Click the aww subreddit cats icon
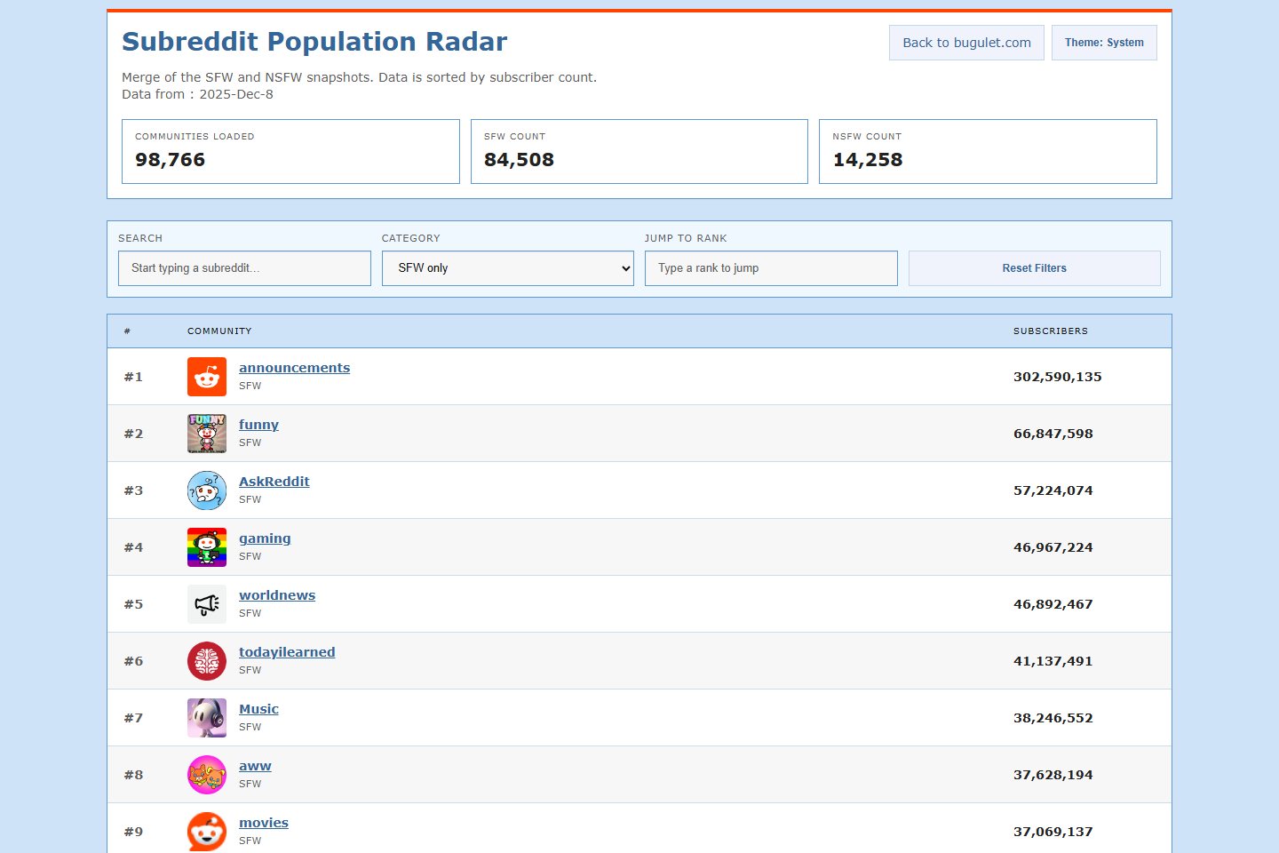This screenshot has width=1279, height=853. [206, 775]
